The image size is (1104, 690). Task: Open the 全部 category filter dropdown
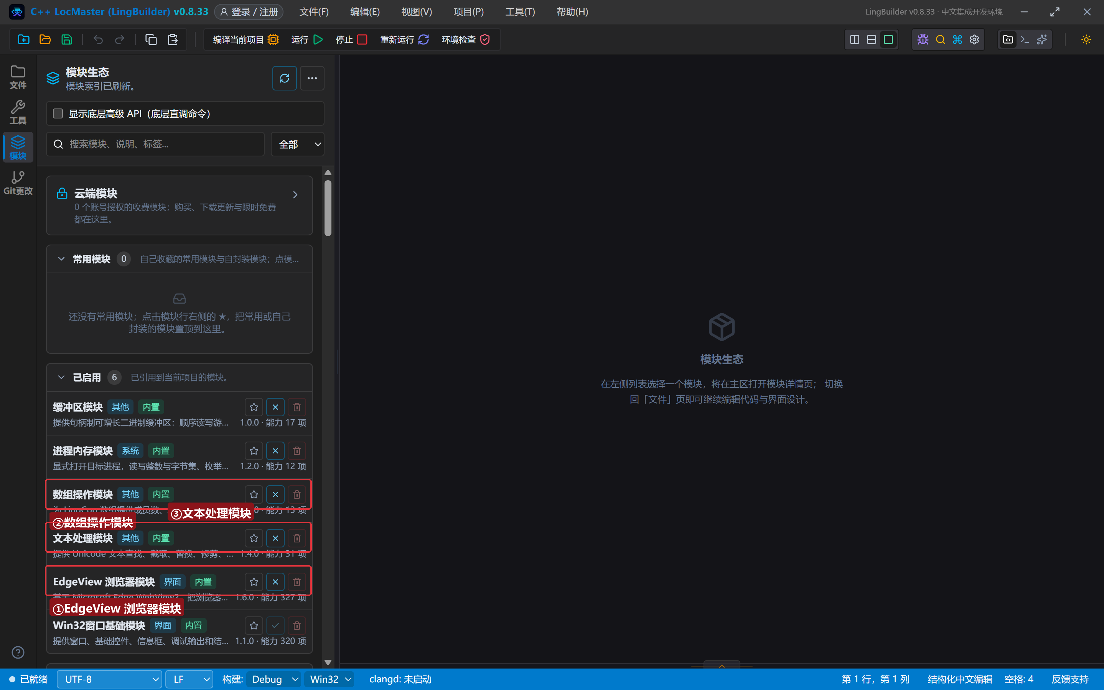pos(298,144)
